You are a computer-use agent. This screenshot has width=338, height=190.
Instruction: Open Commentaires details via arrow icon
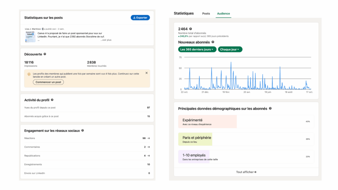coord(149,147)
